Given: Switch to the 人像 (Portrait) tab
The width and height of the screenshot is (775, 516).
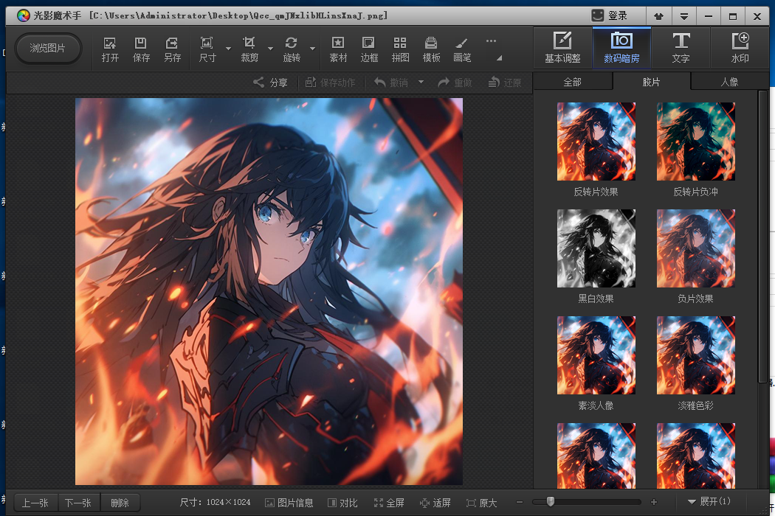Looking at the screenshot, I should (x=729, y=82).
